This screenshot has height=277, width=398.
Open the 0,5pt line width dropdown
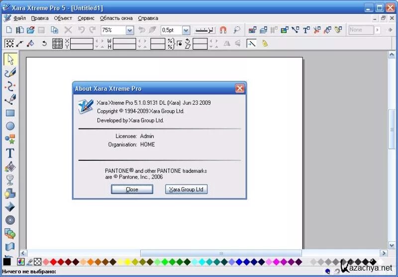[x=186, y=30]
